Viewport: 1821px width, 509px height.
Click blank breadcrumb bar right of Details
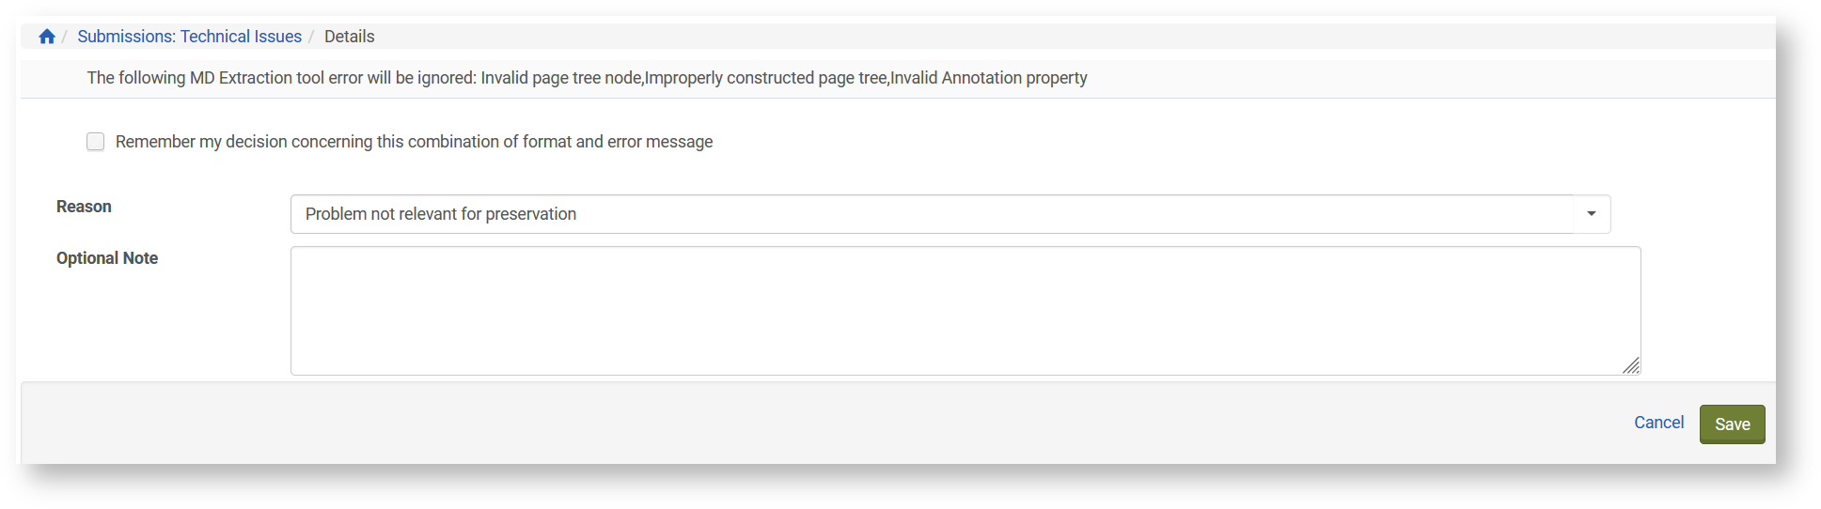[1034, 37]
